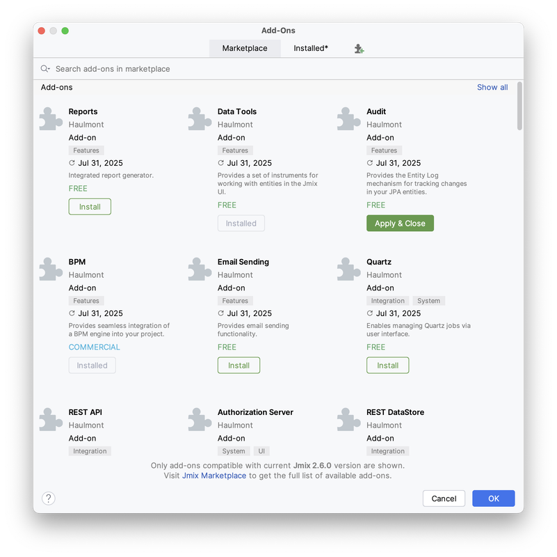Image resolution: width=557 pixels, height=557 pixels.
Task: Click the Features tag under BPM
Action: coord(86,301)
